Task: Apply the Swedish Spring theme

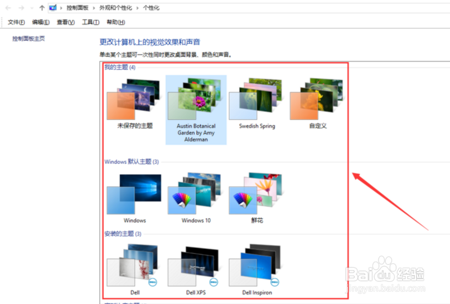Action: click(x=257, y=104)
